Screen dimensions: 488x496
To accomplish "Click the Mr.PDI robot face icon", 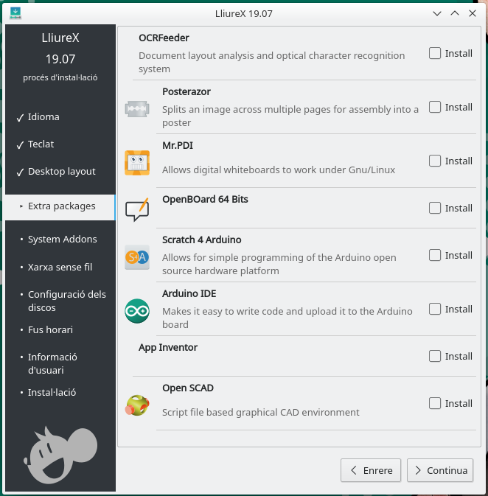I will point(136,163).
